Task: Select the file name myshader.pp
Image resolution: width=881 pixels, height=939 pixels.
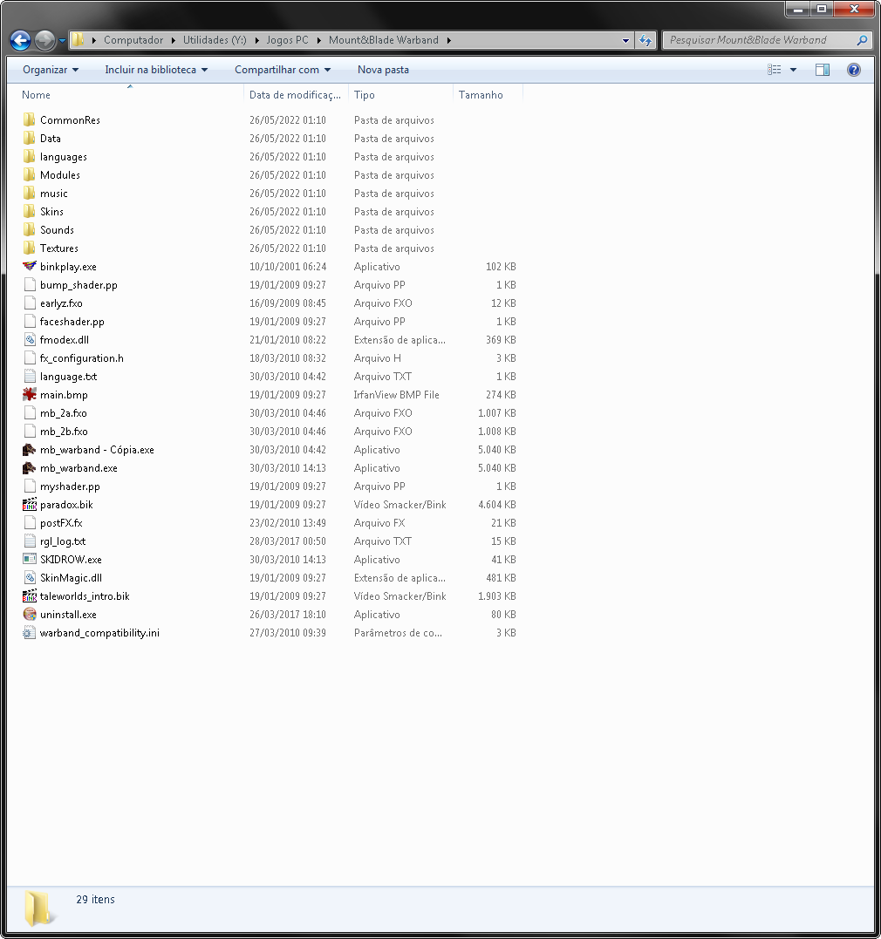Action: [x=70, y=487]
